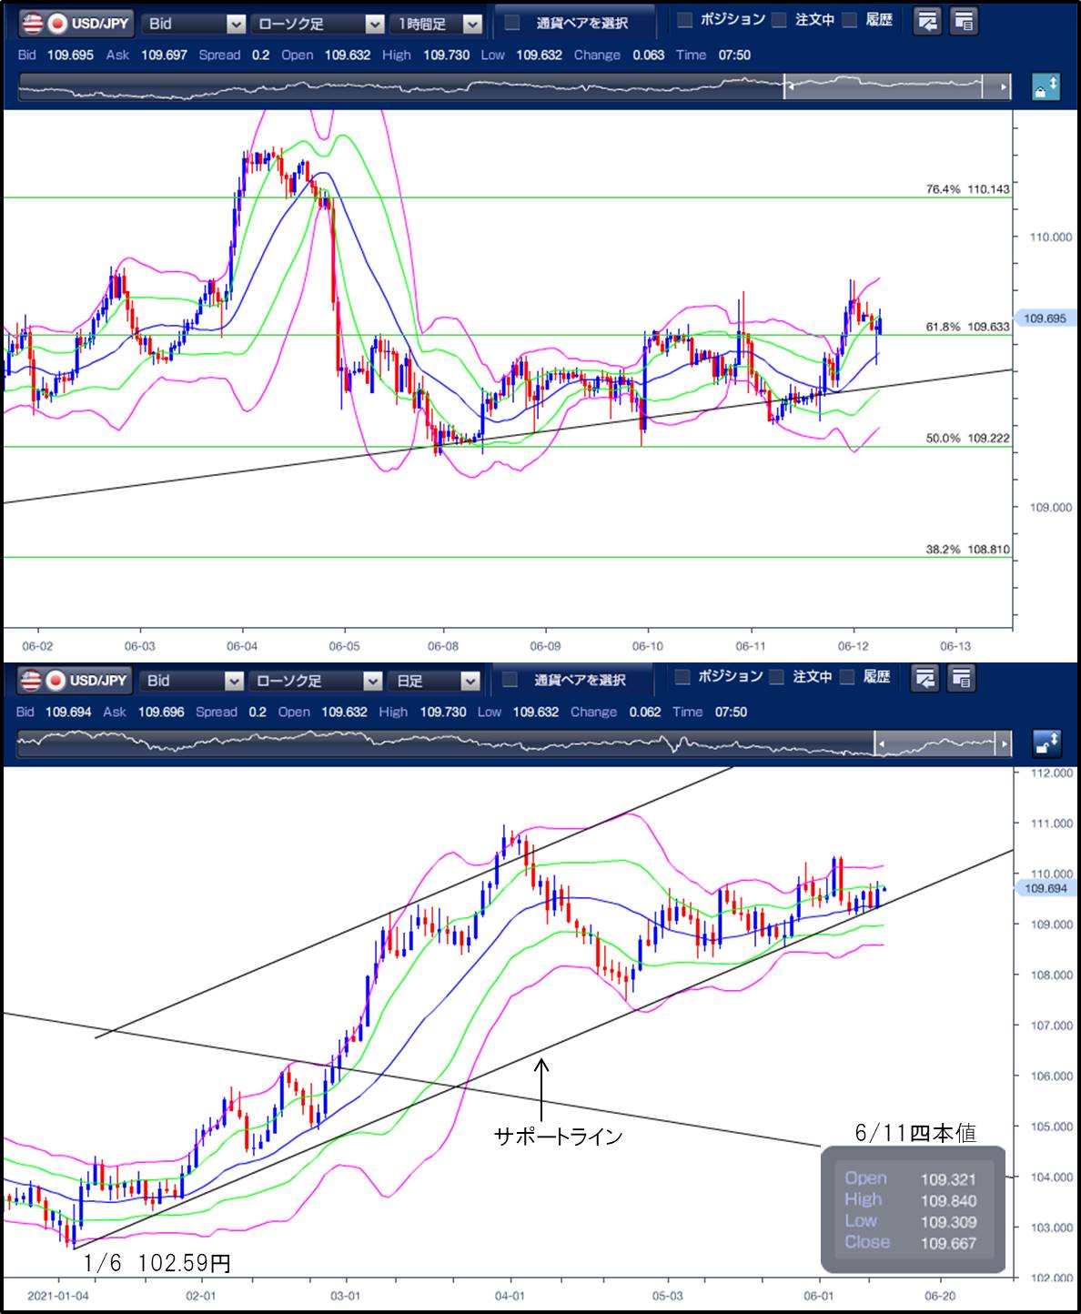Click the second window icon in the bottom toolbar
Viewport: 1081px width, 1314px height.
tap(961, 678)
